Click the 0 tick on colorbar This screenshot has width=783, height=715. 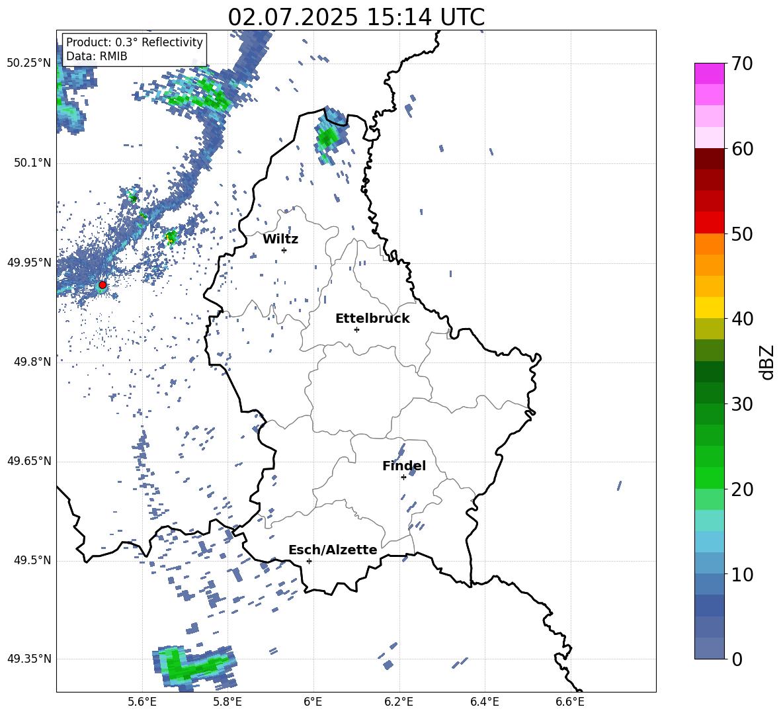click(x=737, y=659)
